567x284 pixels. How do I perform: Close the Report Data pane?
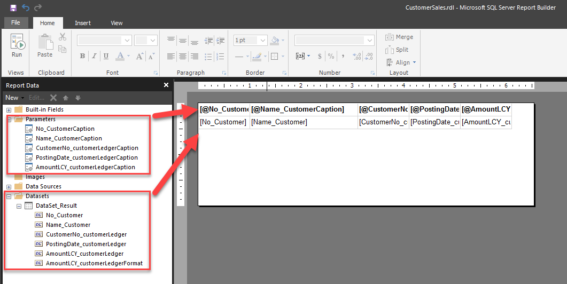click(x=166, y=85)
